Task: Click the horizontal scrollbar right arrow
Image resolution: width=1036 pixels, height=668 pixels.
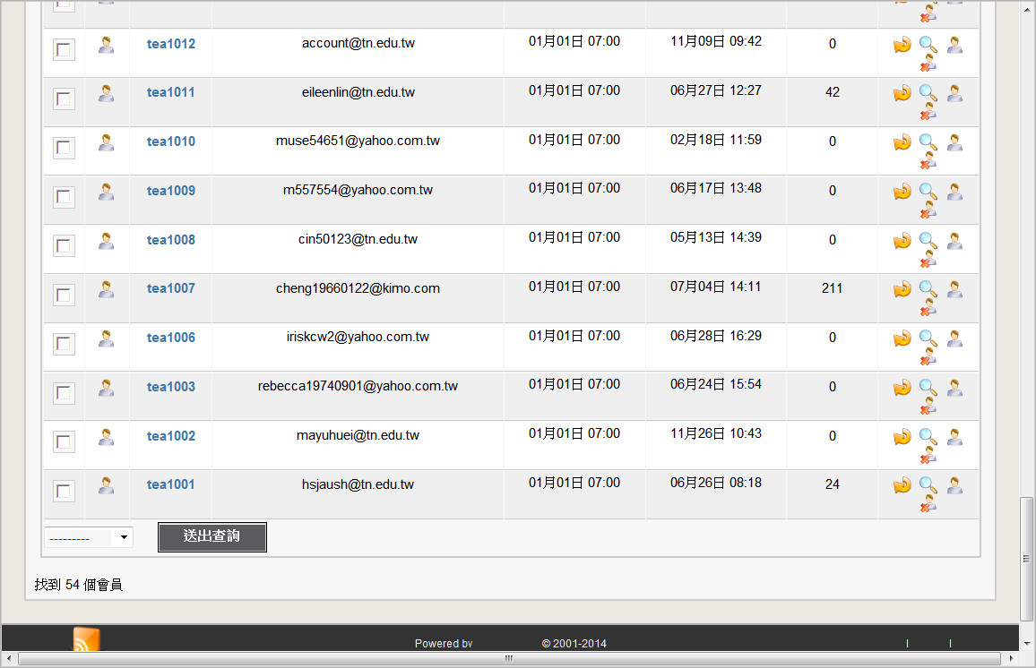Action: (1011, 659)
